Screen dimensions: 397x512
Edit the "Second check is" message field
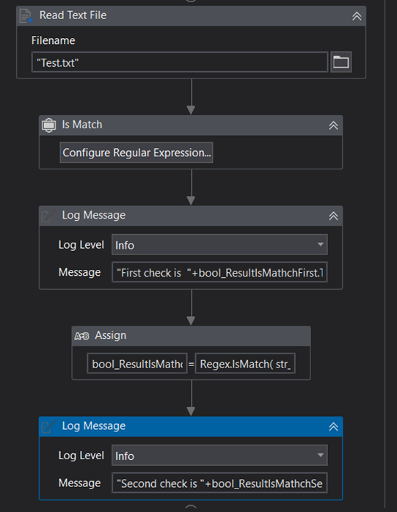click(219, 483)
